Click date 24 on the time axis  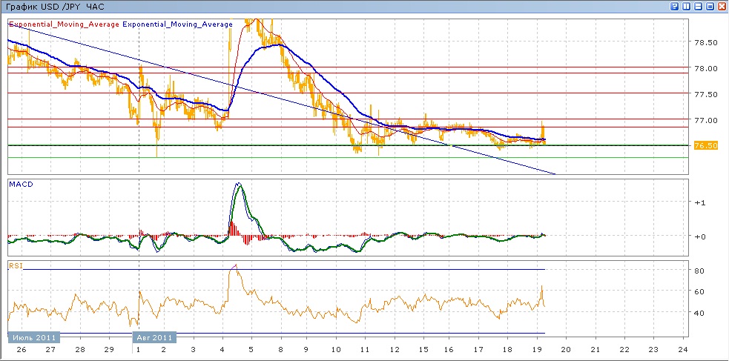[682, 348]
